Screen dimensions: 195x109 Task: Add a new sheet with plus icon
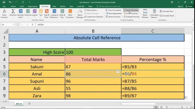click(x=29, y=104)
